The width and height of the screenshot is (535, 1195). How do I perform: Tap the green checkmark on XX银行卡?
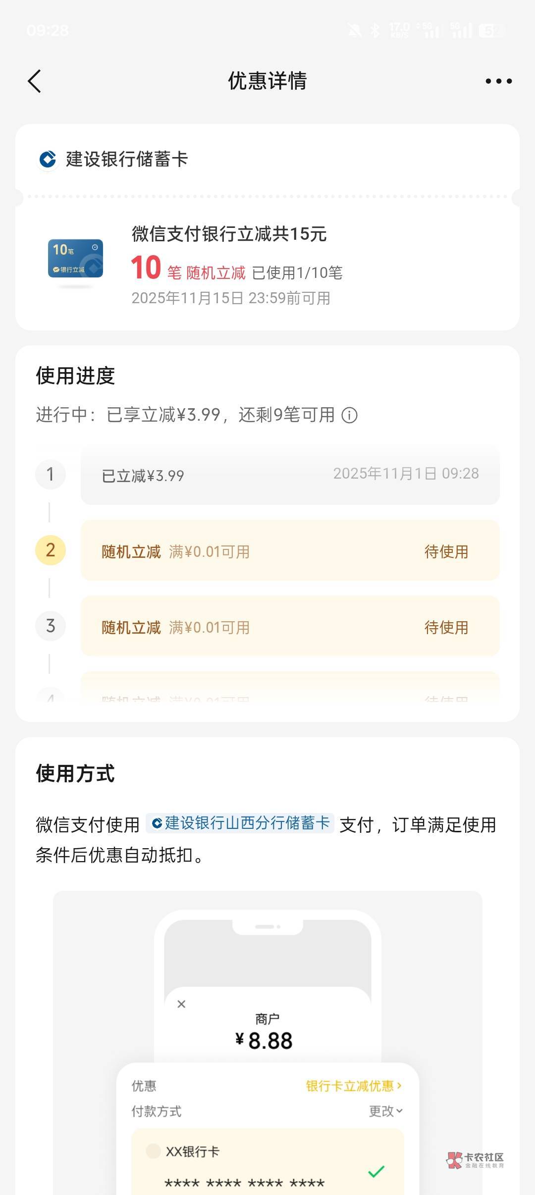376,1172
